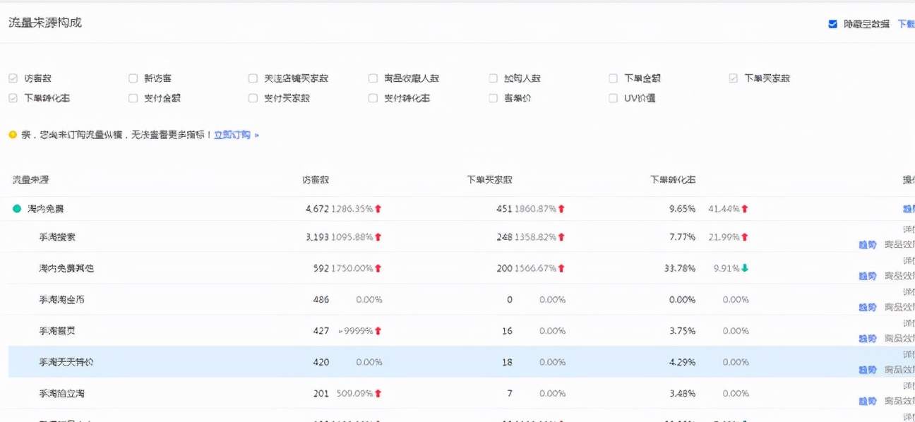Collapse the 淘内免费 group via green dot

pyautogui.click(x=17, y=209)
